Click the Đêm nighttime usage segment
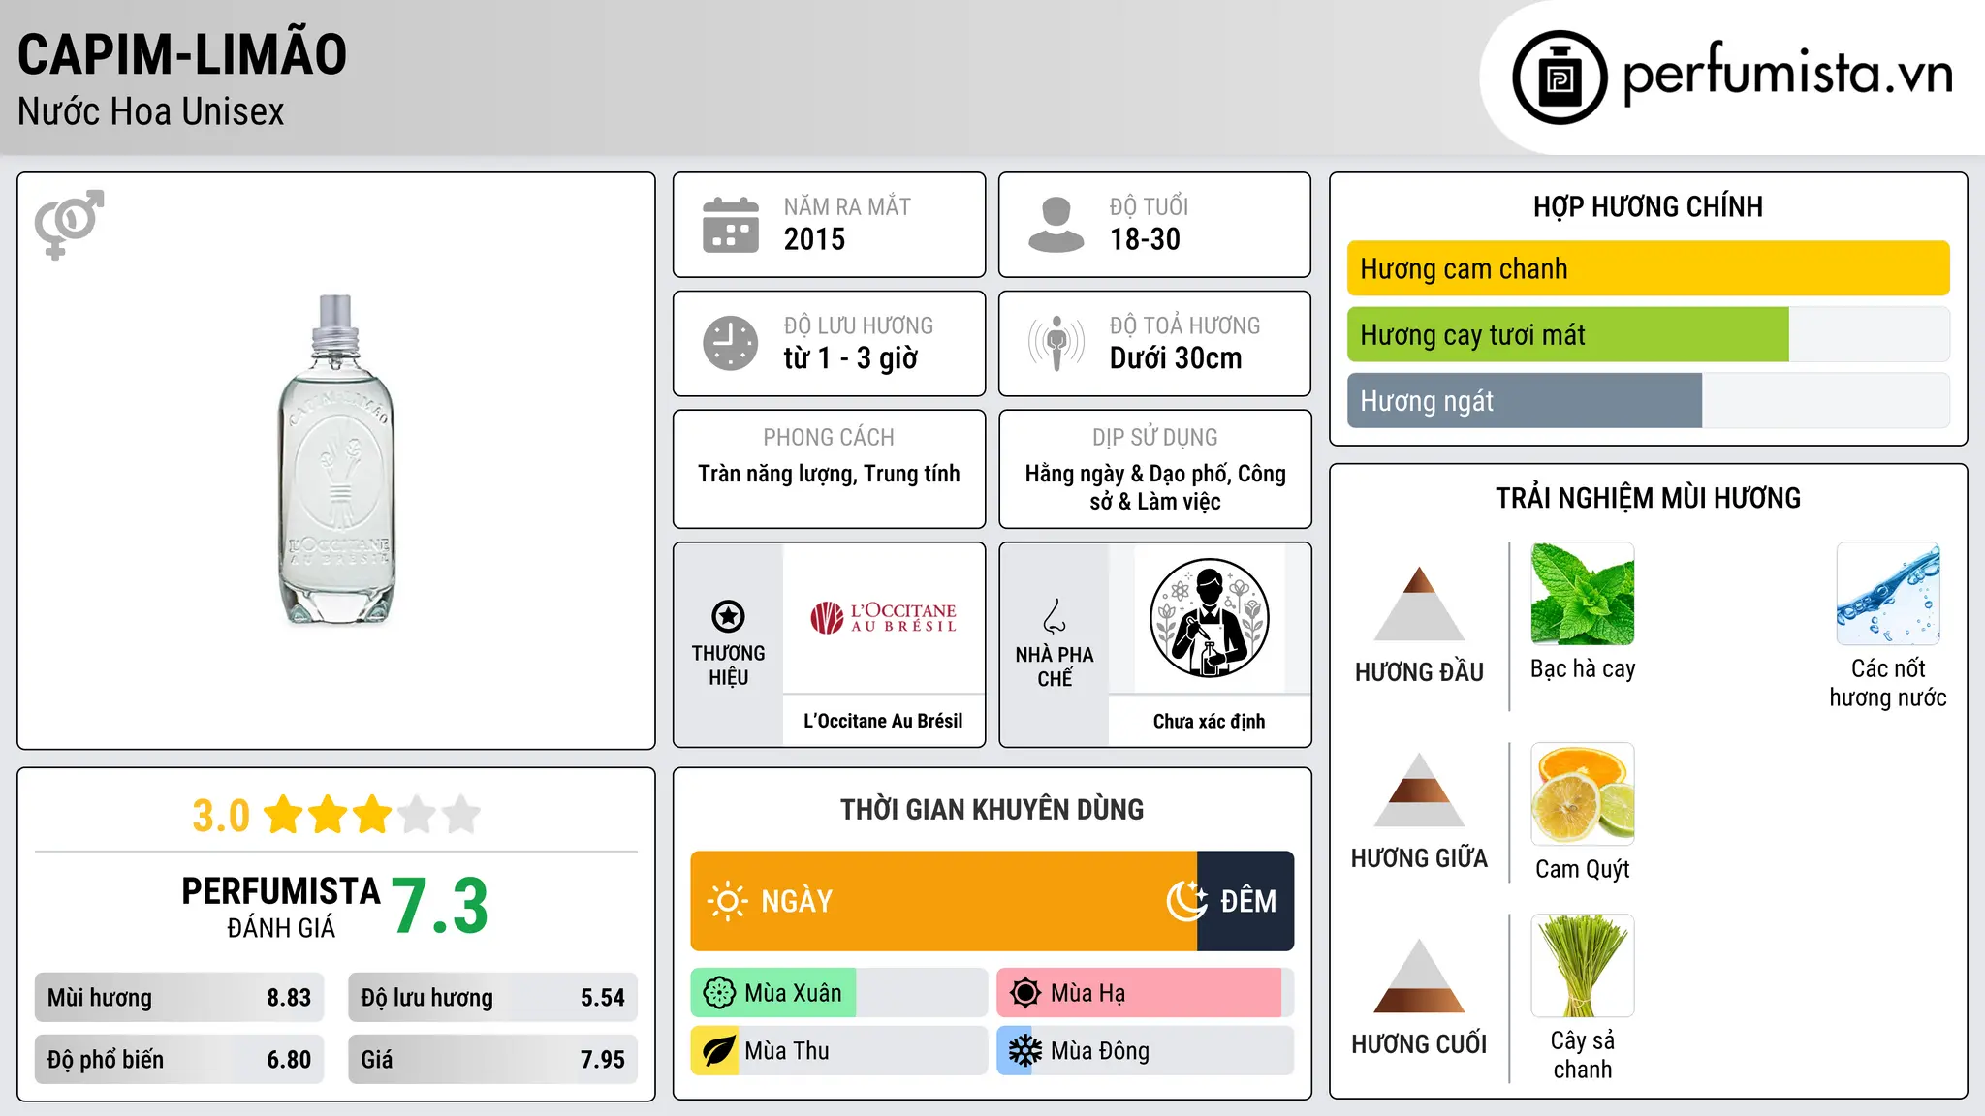The image size is (1985, 1116). 1245,901
